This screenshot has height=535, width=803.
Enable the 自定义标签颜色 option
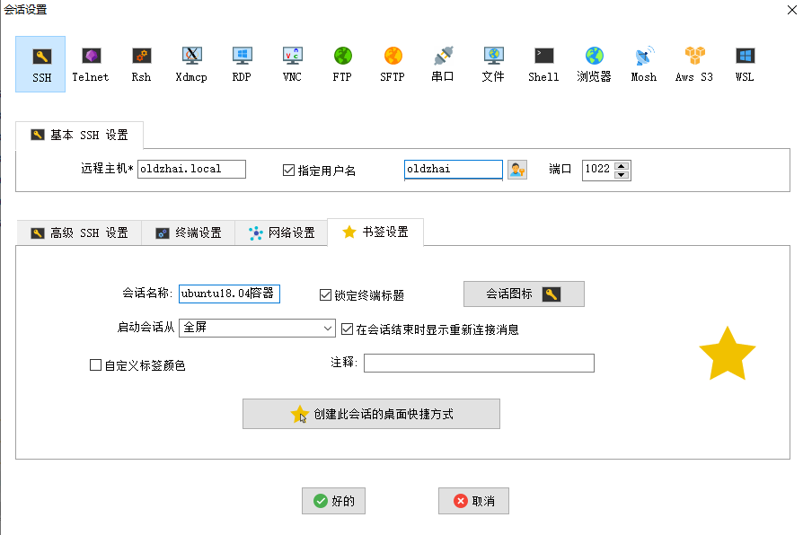93,364
